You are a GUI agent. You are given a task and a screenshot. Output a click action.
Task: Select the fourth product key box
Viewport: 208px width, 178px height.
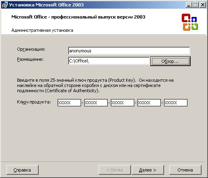click(x=149, y=103)
